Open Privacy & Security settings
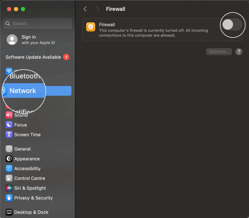This screenshot has height=218, width=249. pos(33,198)
